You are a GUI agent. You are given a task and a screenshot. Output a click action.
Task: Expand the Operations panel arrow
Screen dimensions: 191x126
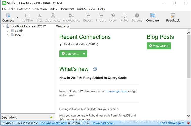click(51, 117)
